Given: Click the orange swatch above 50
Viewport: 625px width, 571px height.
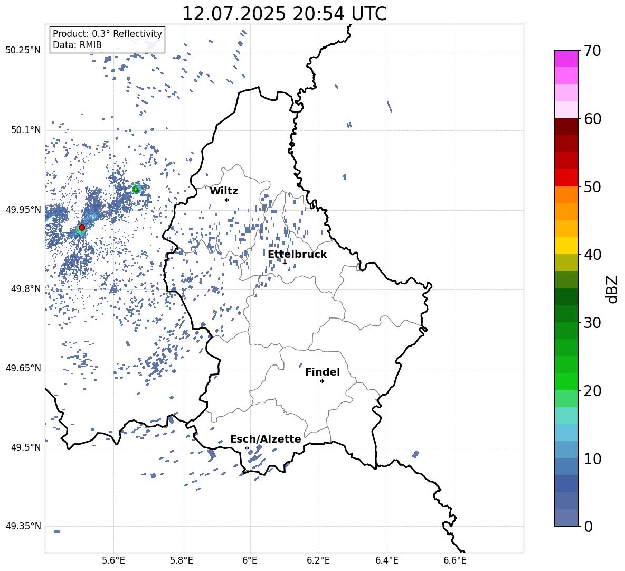Looking at the screenshot, I should point(566,195).
